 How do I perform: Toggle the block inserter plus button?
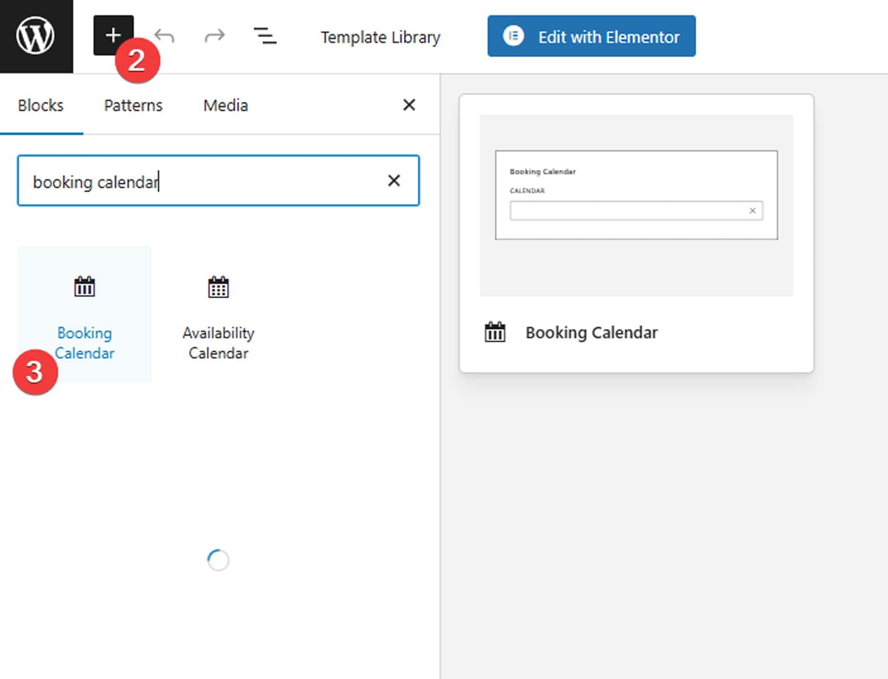point(112,35)
